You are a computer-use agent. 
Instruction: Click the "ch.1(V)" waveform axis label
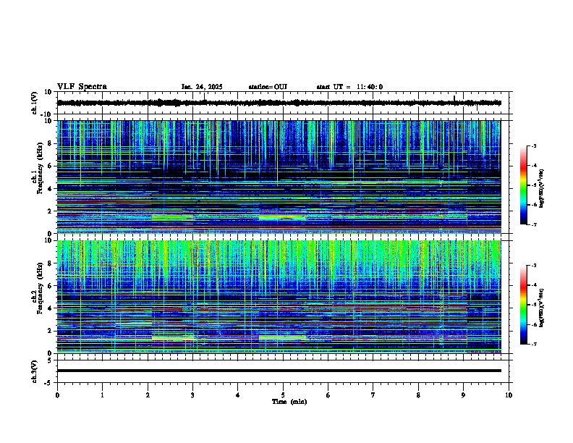click(34, 103)
